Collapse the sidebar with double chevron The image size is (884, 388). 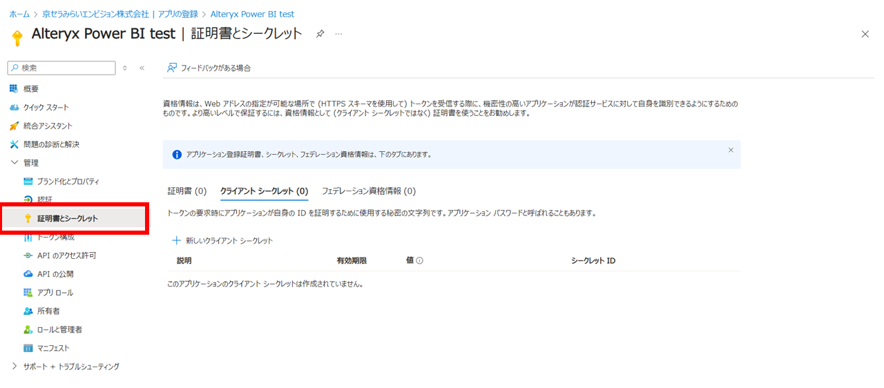click(142, 68)
